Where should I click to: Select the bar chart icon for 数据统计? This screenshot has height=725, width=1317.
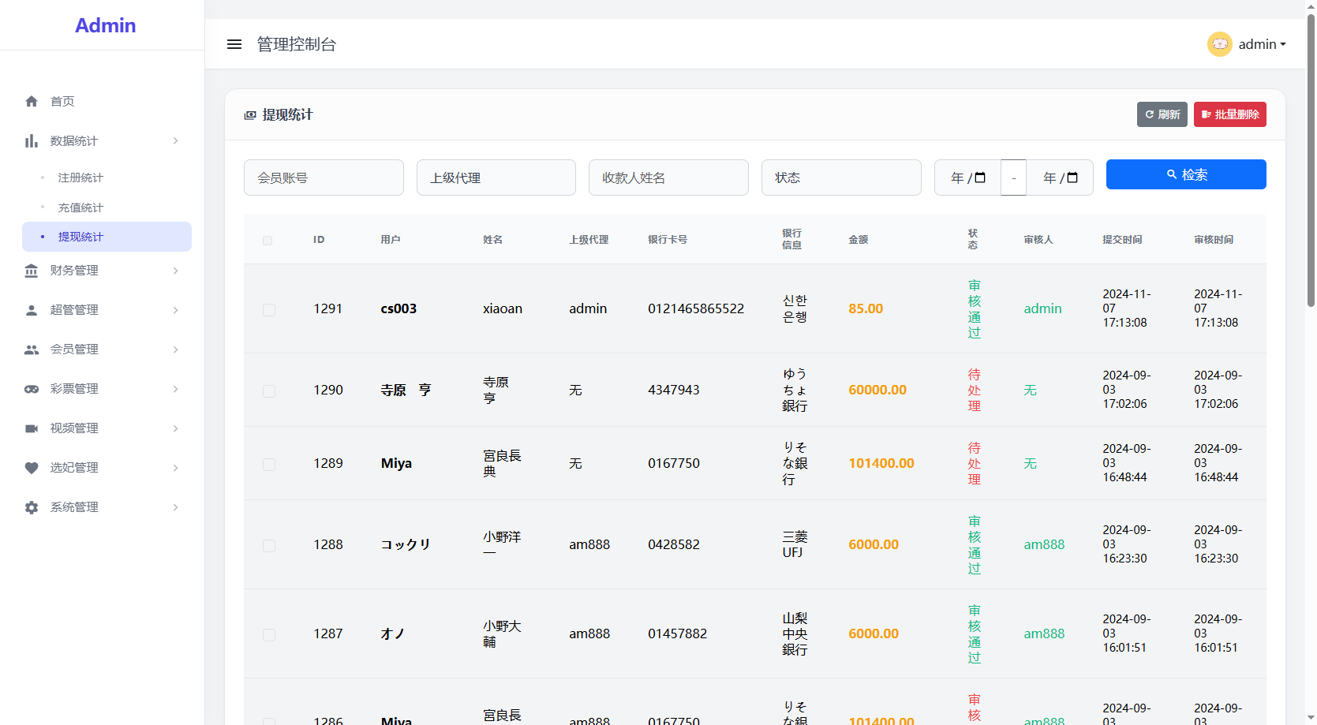click(32, 140)
